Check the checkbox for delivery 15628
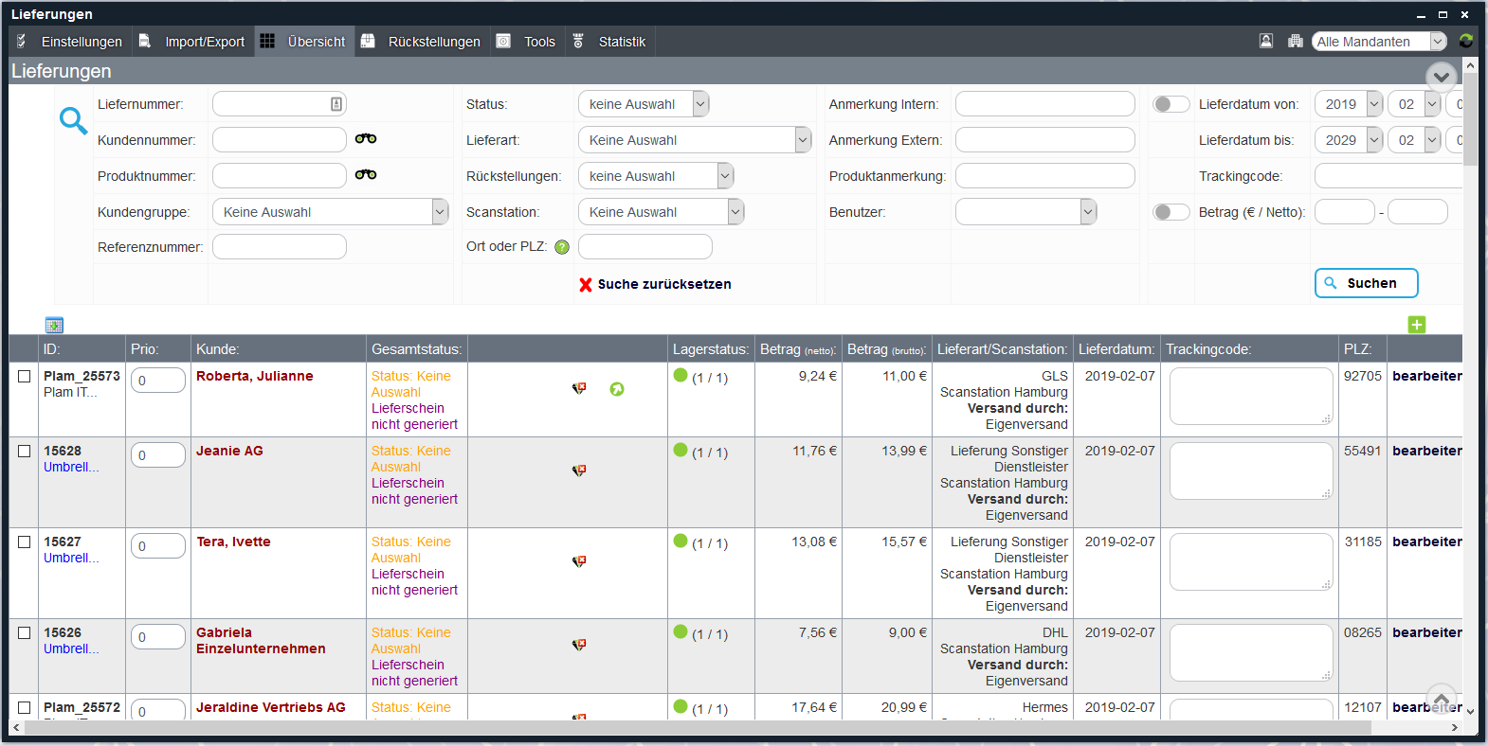 25,452
